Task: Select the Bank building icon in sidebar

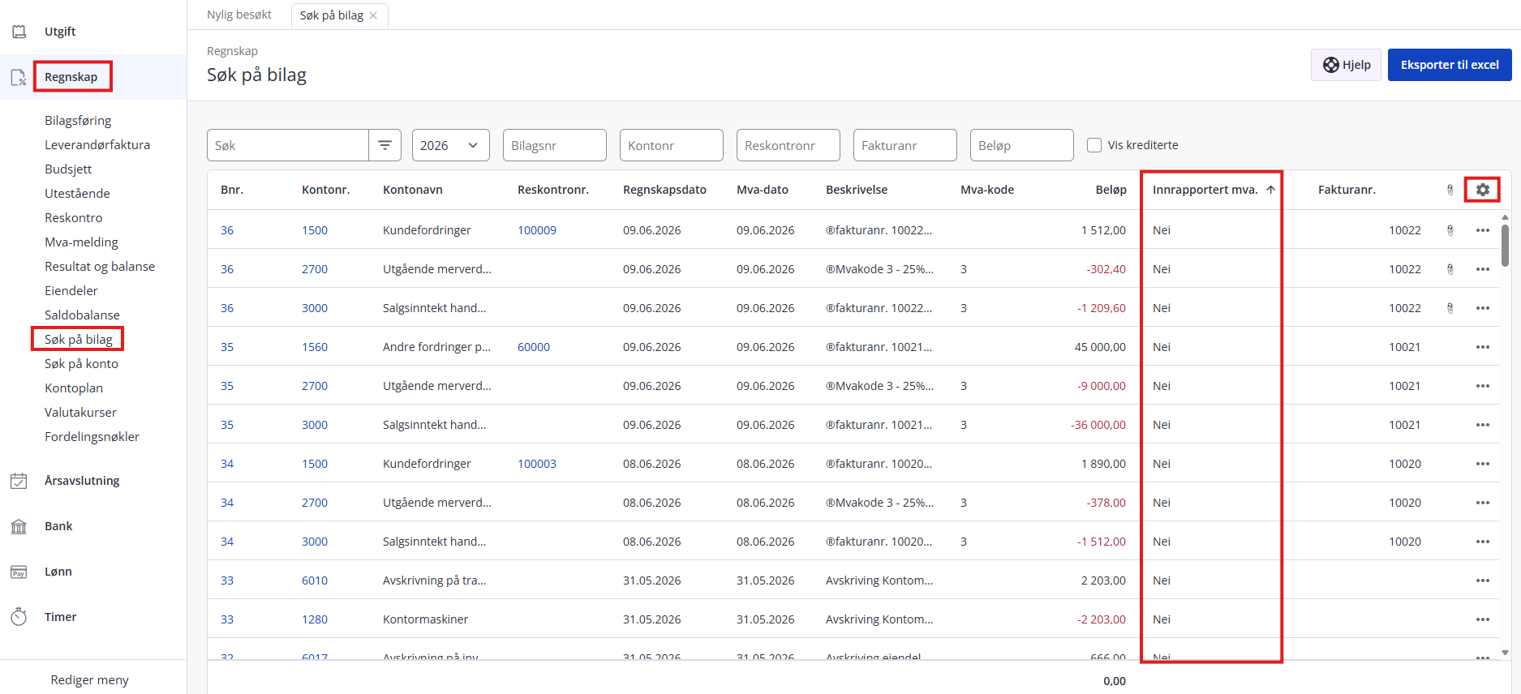Action: [x=19, y=526]
